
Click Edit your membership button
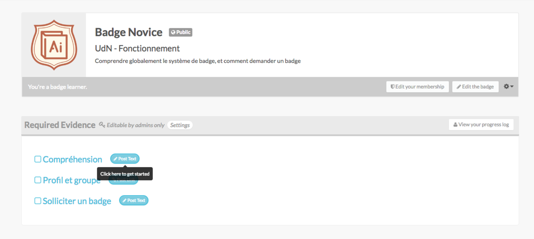pos(417,87)
